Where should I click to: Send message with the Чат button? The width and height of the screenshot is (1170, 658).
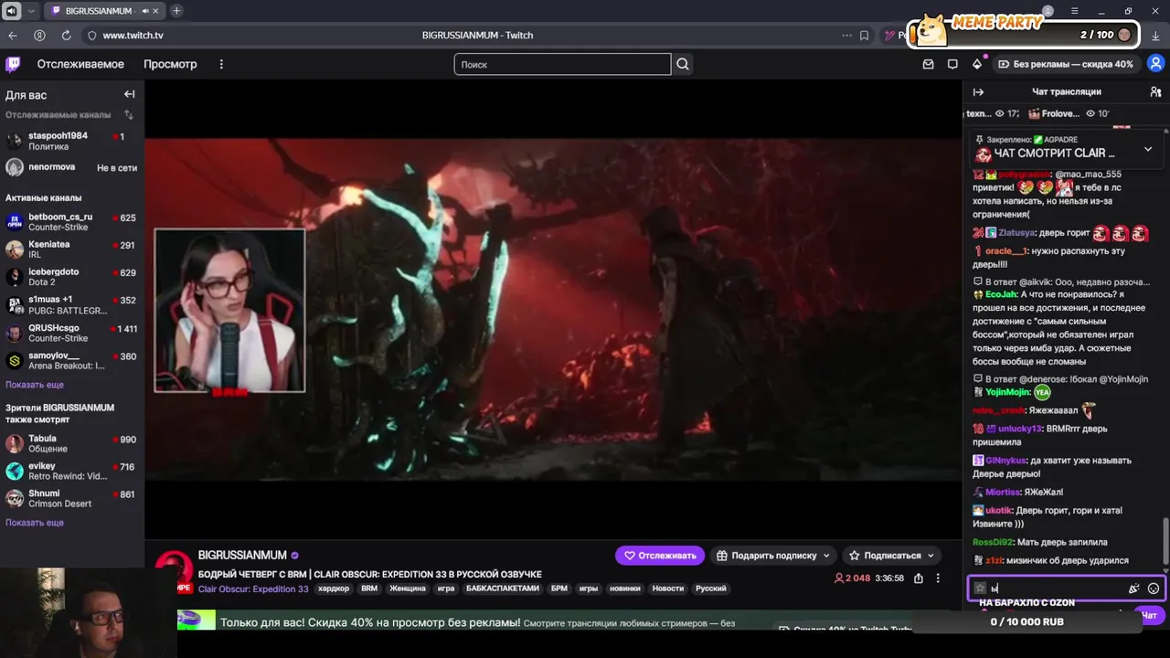point(1149,615)
